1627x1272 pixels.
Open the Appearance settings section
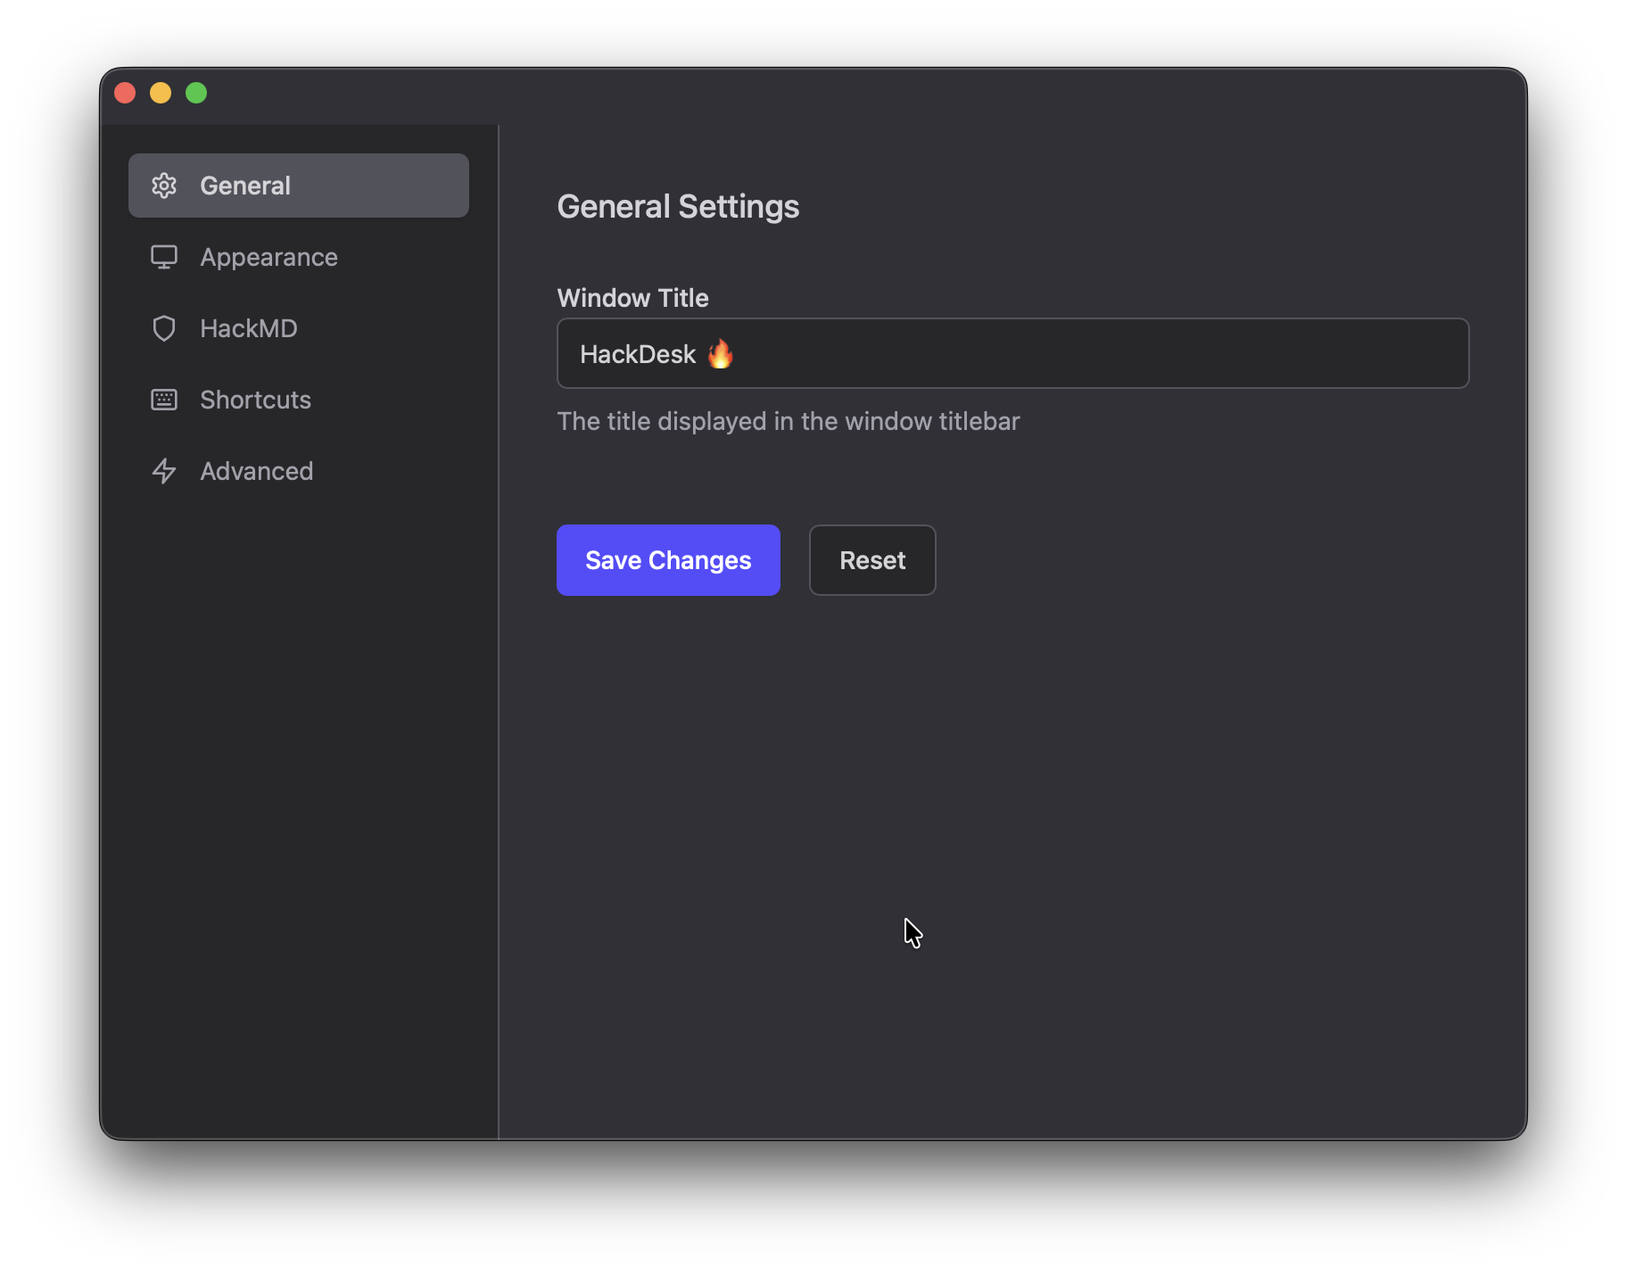pyautogui.click(x=299, y=257)
